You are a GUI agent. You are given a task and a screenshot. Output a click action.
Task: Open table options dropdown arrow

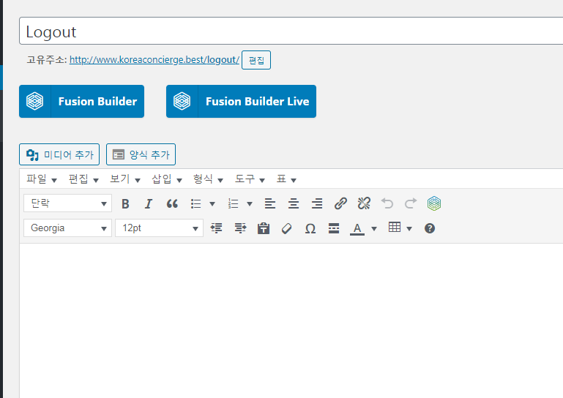pyautogui.click(x=409, y=228)
